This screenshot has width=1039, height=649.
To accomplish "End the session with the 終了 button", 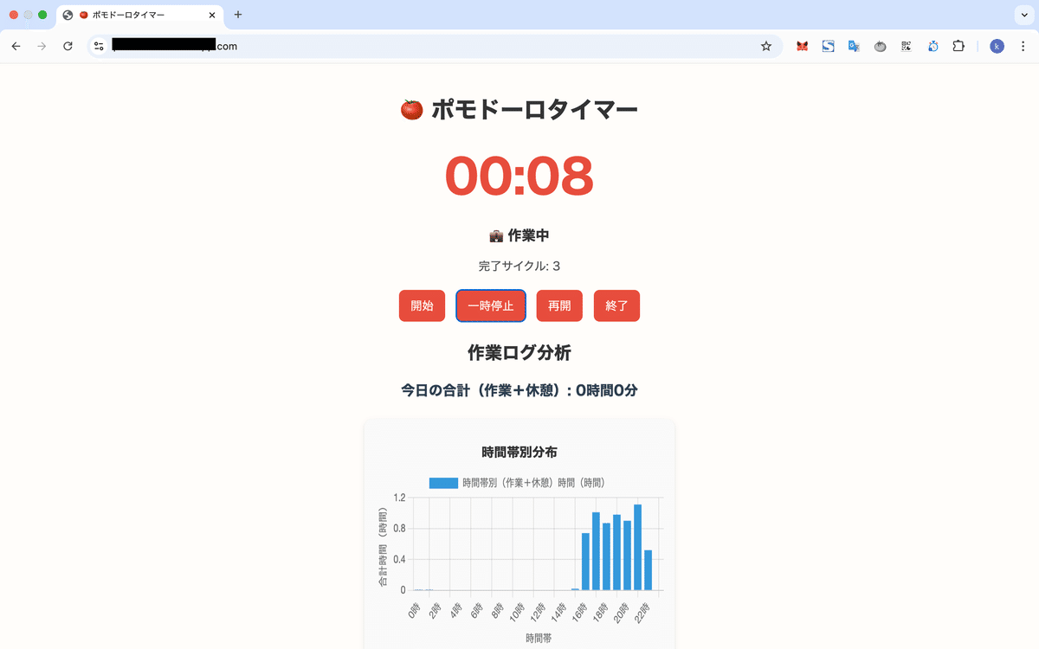I will [x=616, y=305].
